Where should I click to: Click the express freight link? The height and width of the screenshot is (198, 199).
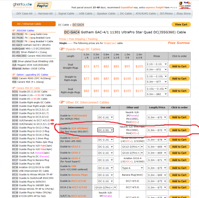pyautogui.click(x=155, y=8)
